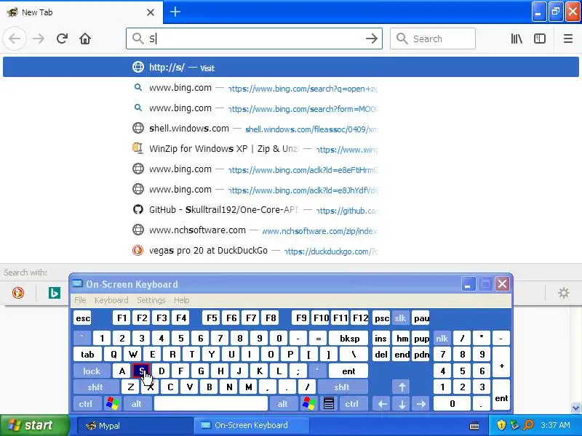Screen dimensions: 582x436
Task: Click in the address bar field
Action: [252, 39]
